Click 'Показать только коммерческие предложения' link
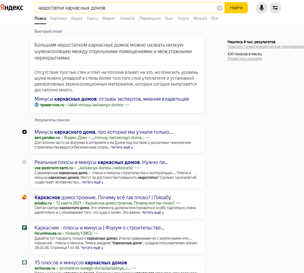The image size is (304, 273). (x=265, y=47)
